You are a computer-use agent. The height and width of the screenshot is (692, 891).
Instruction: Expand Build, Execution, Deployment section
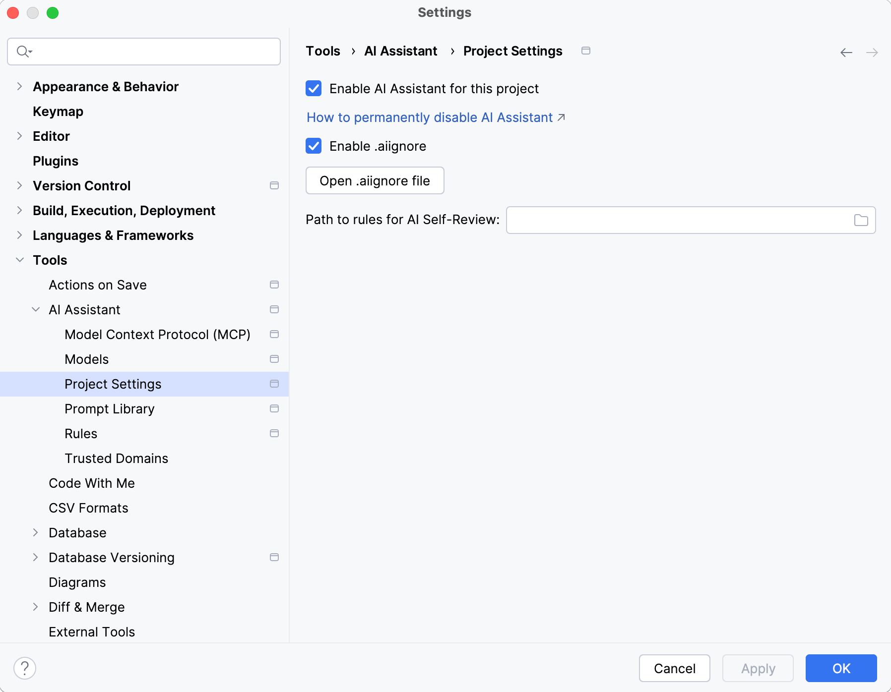[19, 210]
